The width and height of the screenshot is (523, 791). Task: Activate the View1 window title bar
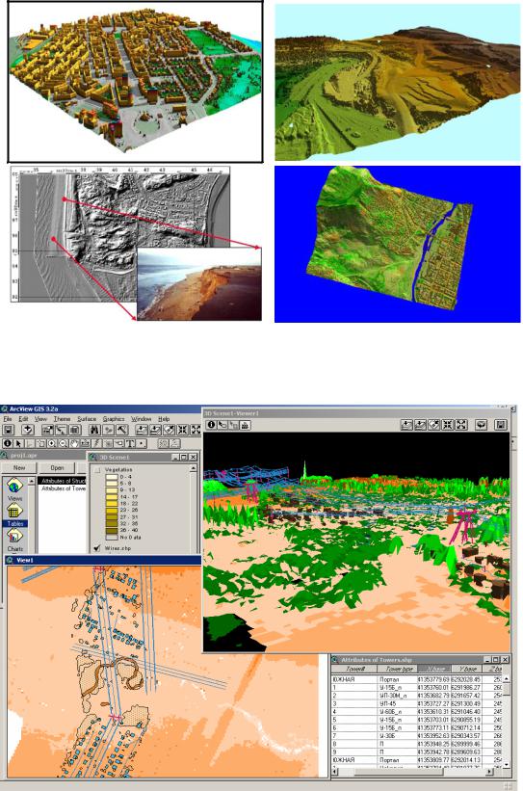pyautogui.click(x=102, y=560)
